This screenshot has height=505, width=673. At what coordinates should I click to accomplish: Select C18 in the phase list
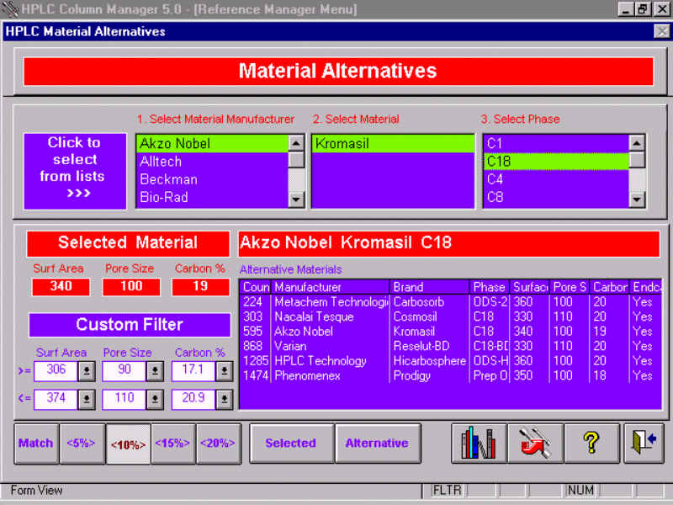pos(556,162)
